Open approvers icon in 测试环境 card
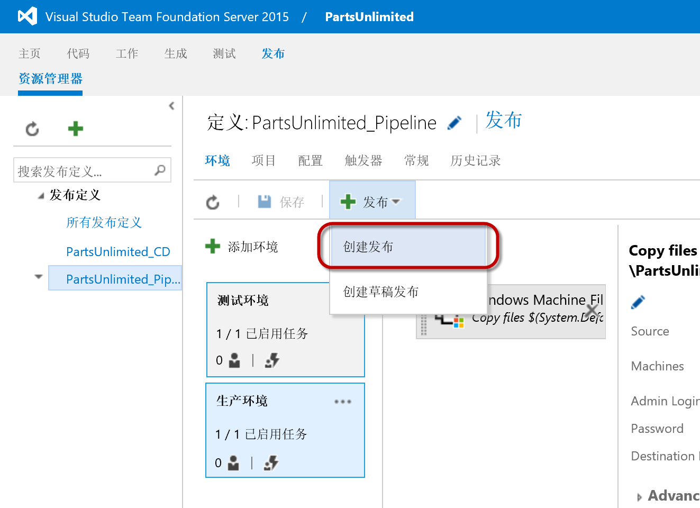 tap(234, 360)
